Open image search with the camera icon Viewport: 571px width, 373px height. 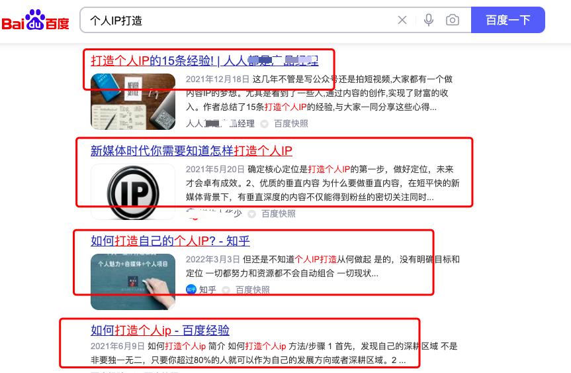(453, 20)
